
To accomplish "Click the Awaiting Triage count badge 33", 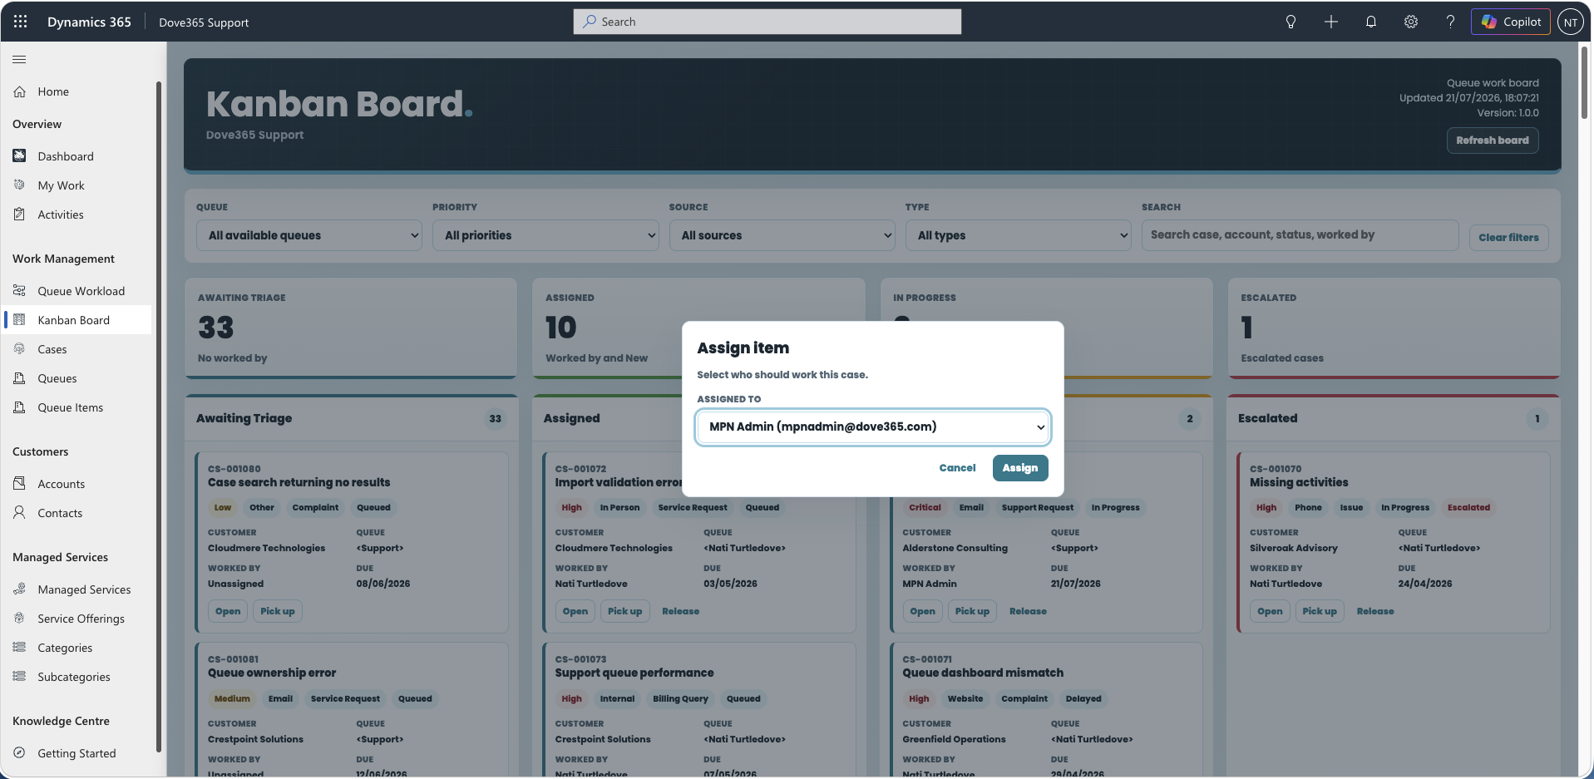I will [x=495, y=419].
